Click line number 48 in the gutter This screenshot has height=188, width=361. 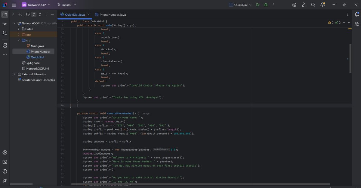62,105
